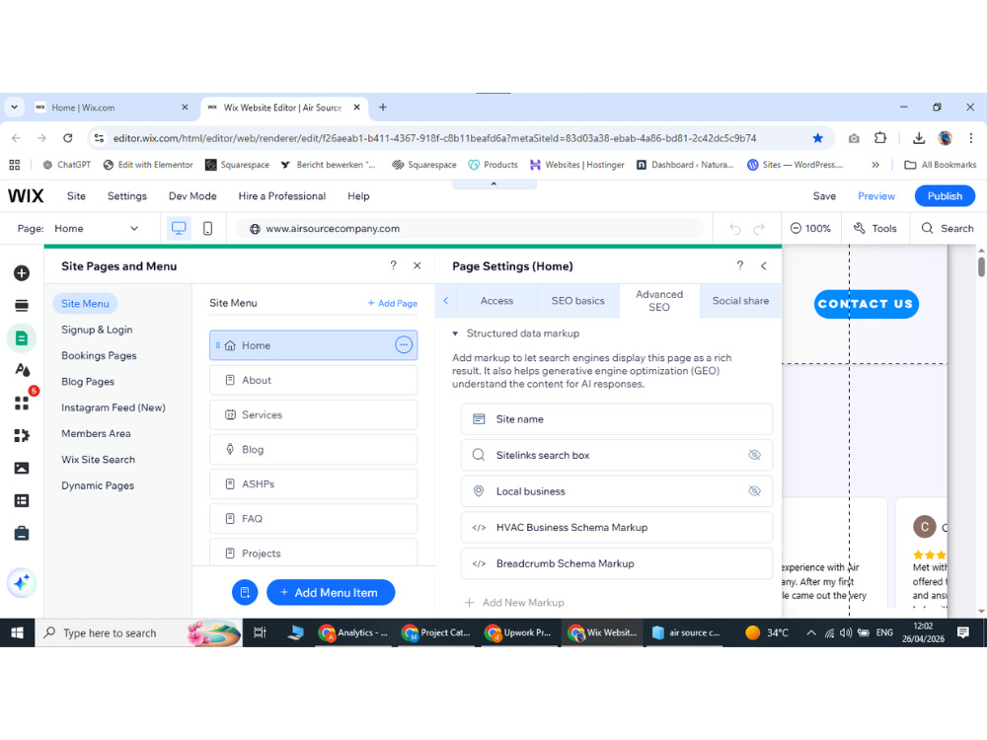Click the undo arrow in toolbar
Screen dimensions: 987x740
coord(735,229)
